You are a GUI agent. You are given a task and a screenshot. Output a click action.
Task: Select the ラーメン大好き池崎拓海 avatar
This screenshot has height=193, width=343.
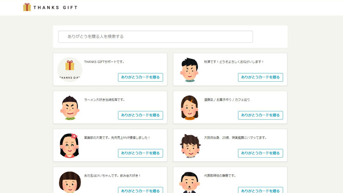pyautogui.click(x=70, y=107)
